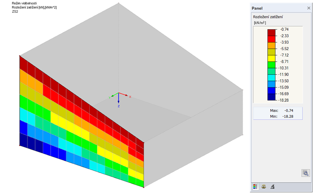Click the -2.33 legend value
The width and height of the screenshot is (326, 195).
pyautogui.click(x=284, y=36)
